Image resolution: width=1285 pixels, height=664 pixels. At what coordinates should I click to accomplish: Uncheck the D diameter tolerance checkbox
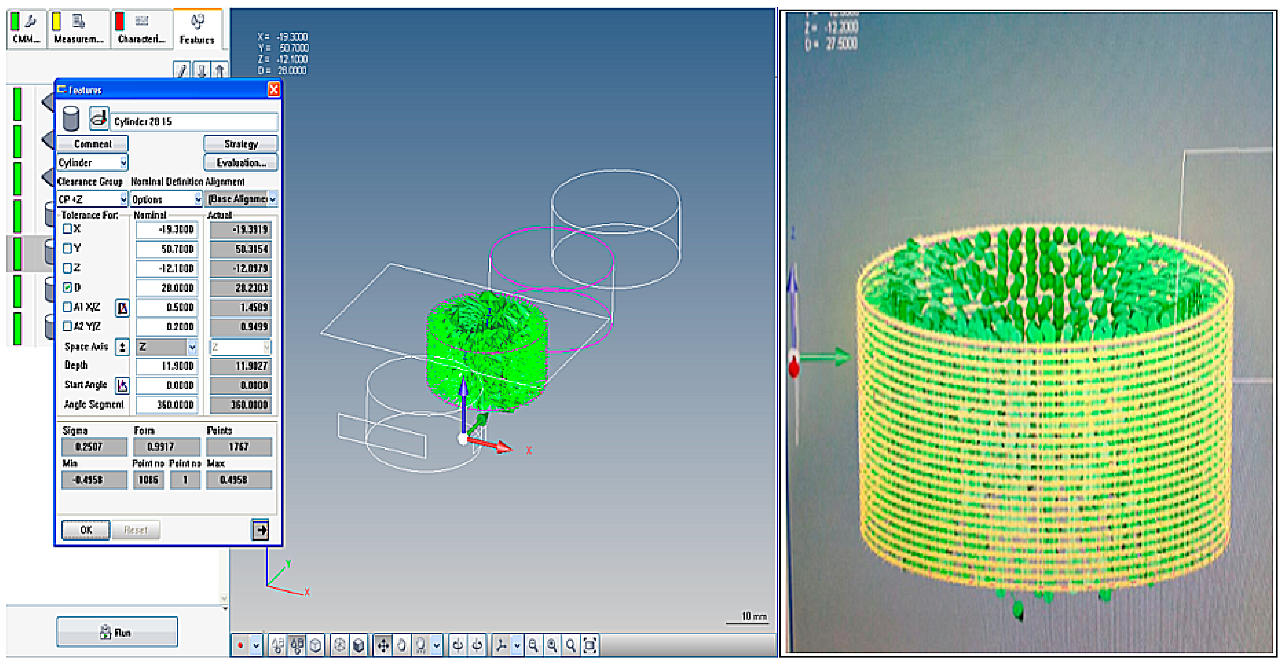point(68,287)
